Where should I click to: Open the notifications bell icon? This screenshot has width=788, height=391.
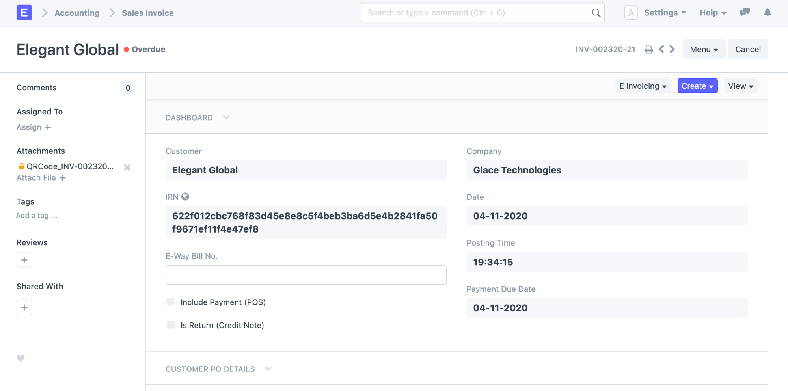pos(767,12)
